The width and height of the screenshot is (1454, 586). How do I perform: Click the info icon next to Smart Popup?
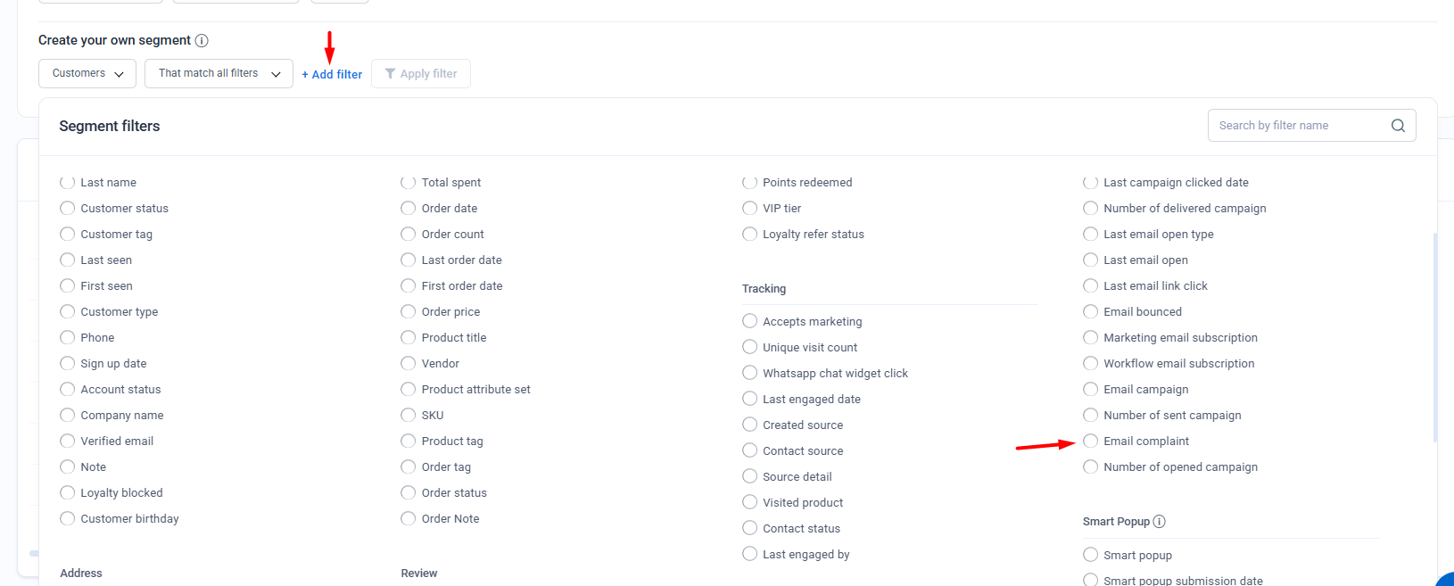[x=1159, y=522]
